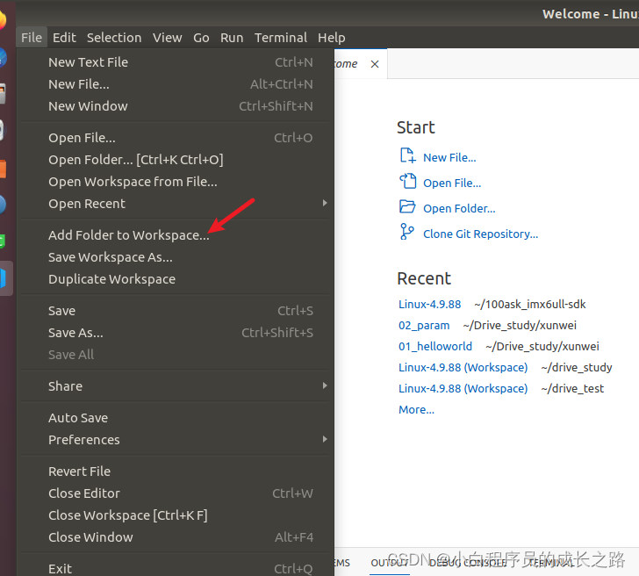Click the Open Folder... link on Welcome page

pos(459,209)
